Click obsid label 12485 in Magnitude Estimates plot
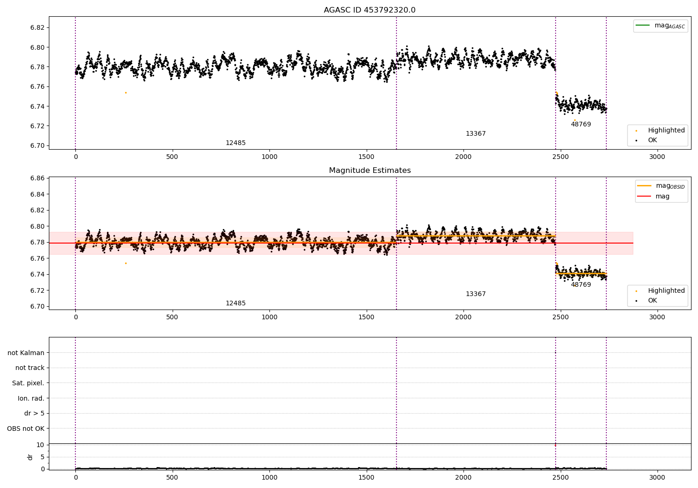The image size is (698, 488). (235, 303)
